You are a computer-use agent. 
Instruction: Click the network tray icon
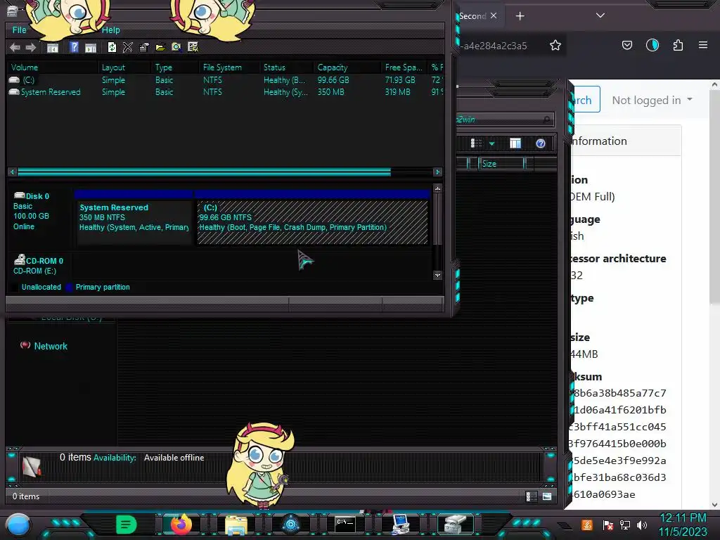click(x=624, y=525)
